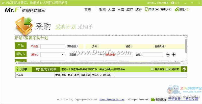Click the 单位 column header
Image resolution: width=202 pixels, height=104 pixels.
point(77,75)
